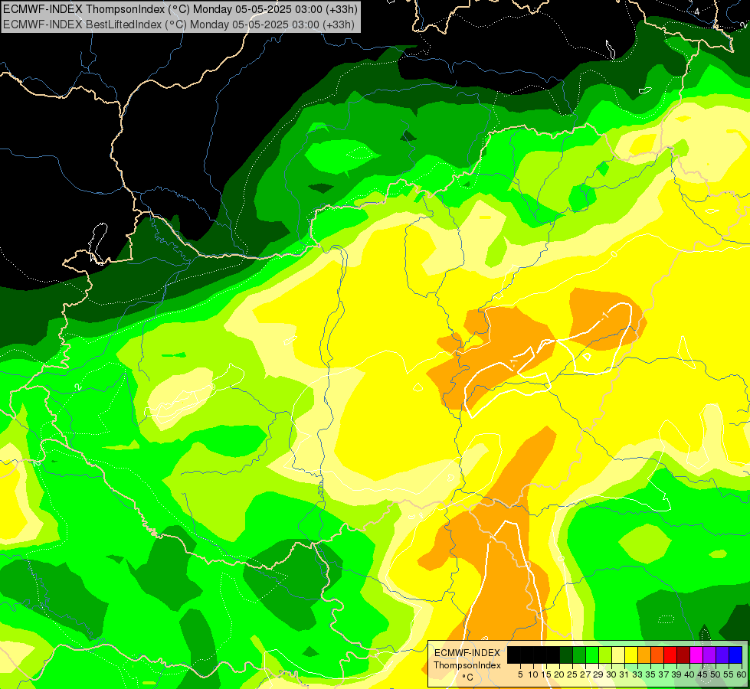The height and width of the screenshot is (689, 750).
Task: Click the legend ThompsonIndex label
Action: tap(467, 665)
